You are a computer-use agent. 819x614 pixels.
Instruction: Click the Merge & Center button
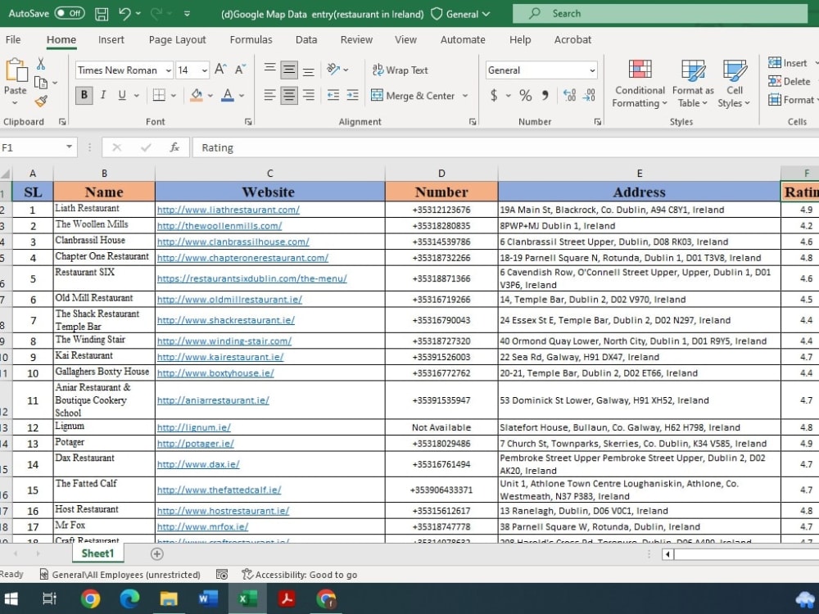click(413, 96)
